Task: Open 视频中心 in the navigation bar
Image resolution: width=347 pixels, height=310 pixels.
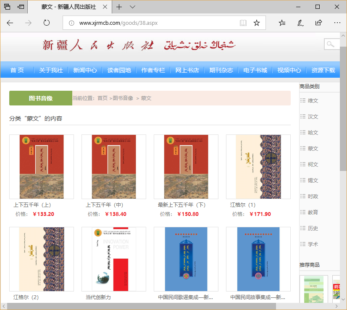Action: [289, 70]
